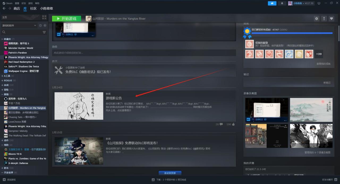Open the Steam menu
This screenshot has height=184, width=340.
point(7,3)
